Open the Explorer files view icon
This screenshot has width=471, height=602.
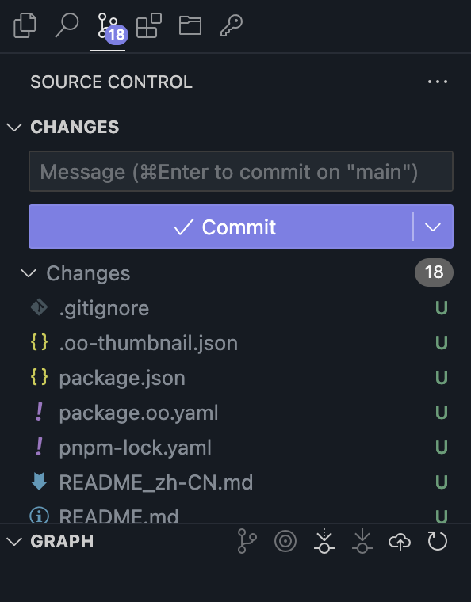click(25, 25)
